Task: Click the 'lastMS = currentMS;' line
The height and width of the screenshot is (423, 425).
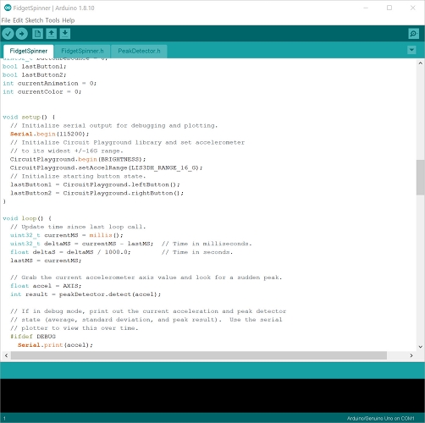Action: [x=46, y=261]
